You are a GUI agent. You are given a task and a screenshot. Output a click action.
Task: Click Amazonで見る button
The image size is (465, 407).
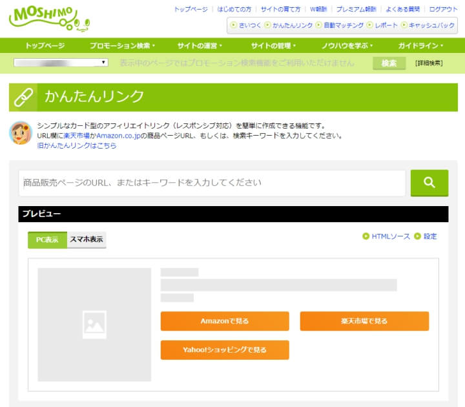click(225, 321)
